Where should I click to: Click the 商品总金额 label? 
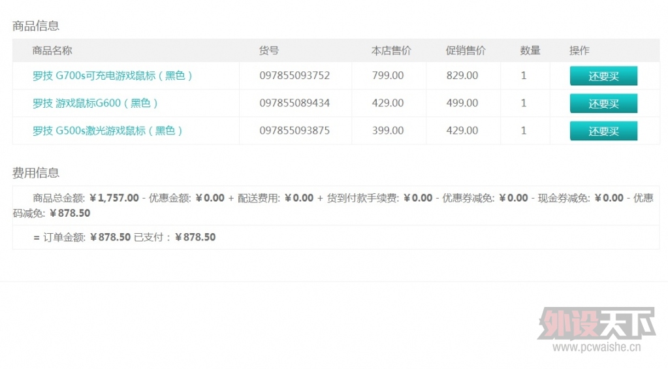(x=59, y=198)
